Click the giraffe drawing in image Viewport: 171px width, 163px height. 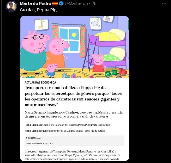tap(41, 25)
